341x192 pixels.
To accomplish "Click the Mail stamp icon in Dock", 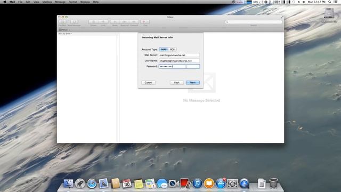I will coord(103,183).
